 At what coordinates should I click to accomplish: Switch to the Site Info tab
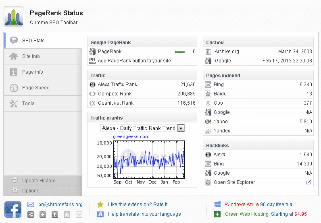pyautogui.click(x=43, y=56)
